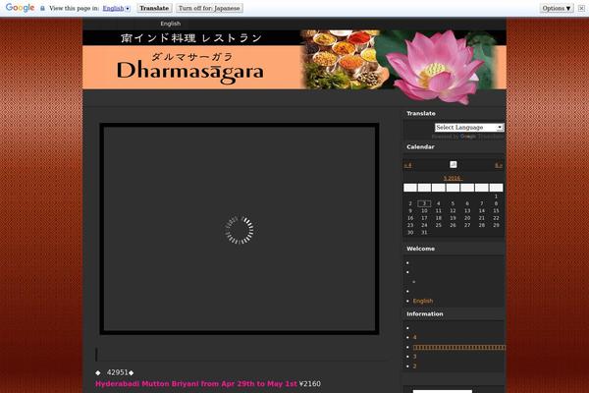Open the link labeled 4 under Information

[x=414, y=337]
